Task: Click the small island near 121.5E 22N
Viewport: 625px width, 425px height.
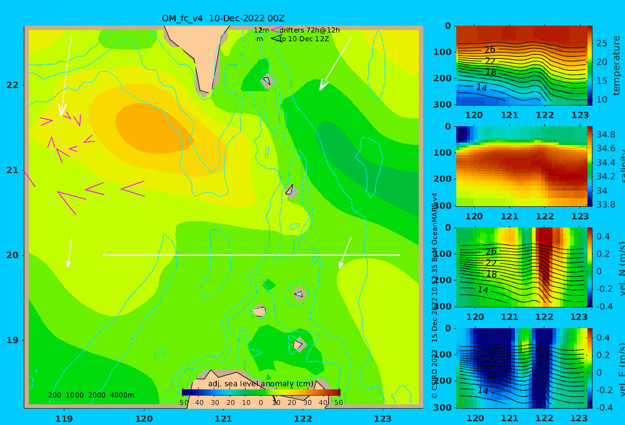Action: (267, 81)
